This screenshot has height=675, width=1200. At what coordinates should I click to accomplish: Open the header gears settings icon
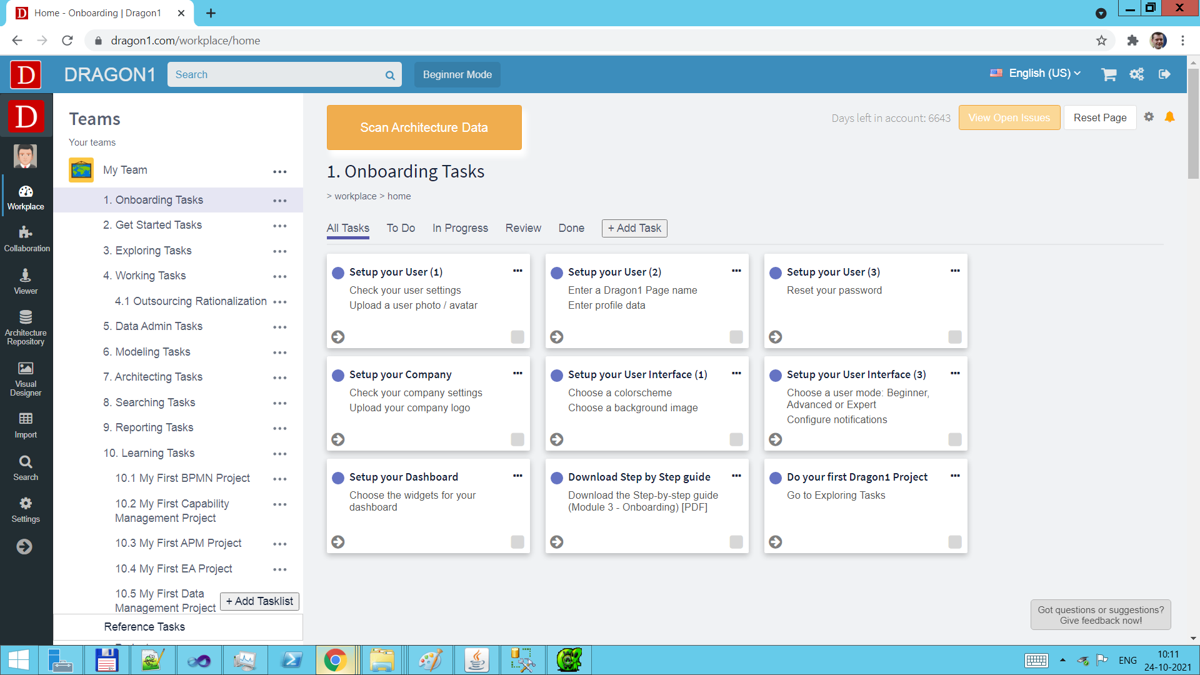click(1136, 74)
